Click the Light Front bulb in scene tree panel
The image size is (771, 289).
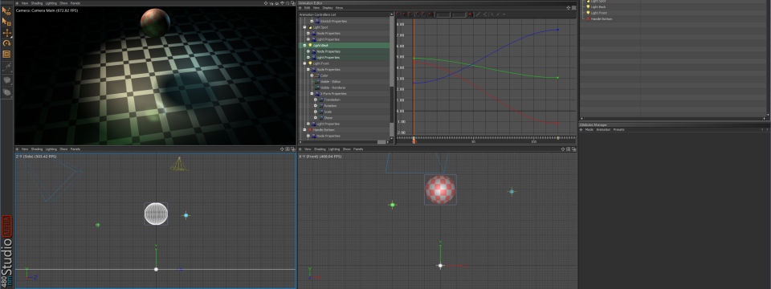click(x=588, y=13)
